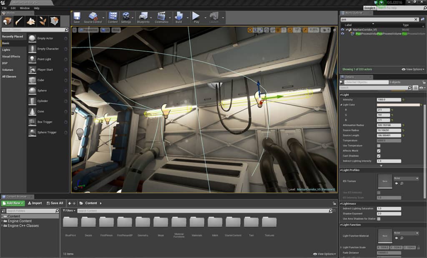Select the Geometry Editing mode icon
Image resolution: width=427 pixels, height=258 pixels.
[54, 21]
